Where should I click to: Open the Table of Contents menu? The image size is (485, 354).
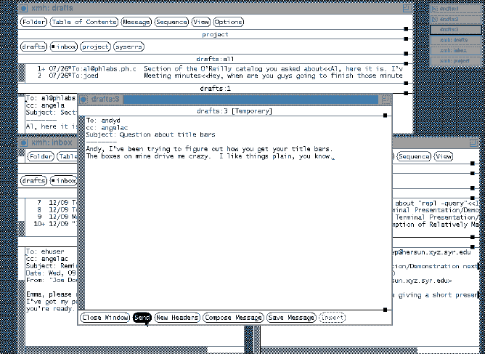(83, 23)
